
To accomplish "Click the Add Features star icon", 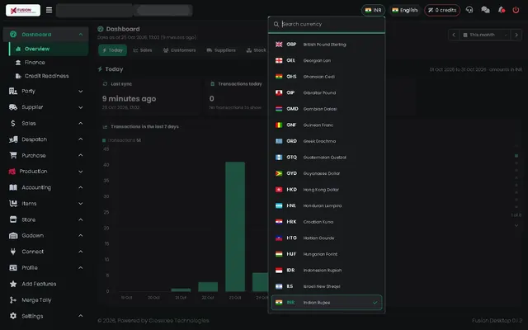I will pyautogui.click(x=13, y=284).
